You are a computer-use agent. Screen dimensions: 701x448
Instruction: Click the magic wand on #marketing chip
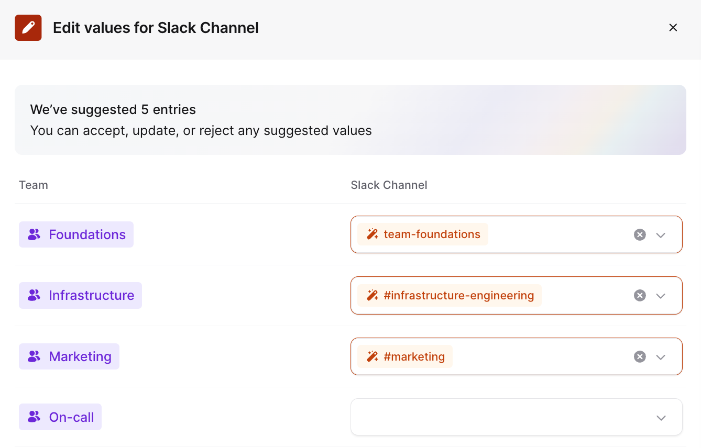point(373,357)
